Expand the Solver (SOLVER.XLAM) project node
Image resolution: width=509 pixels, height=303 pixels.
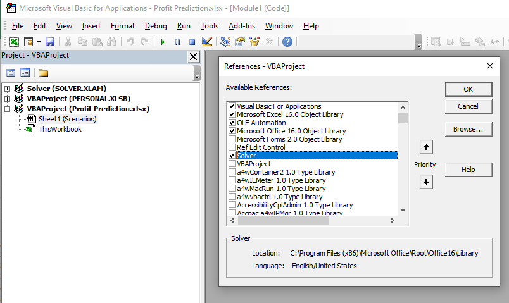click(x=8, y=89)
